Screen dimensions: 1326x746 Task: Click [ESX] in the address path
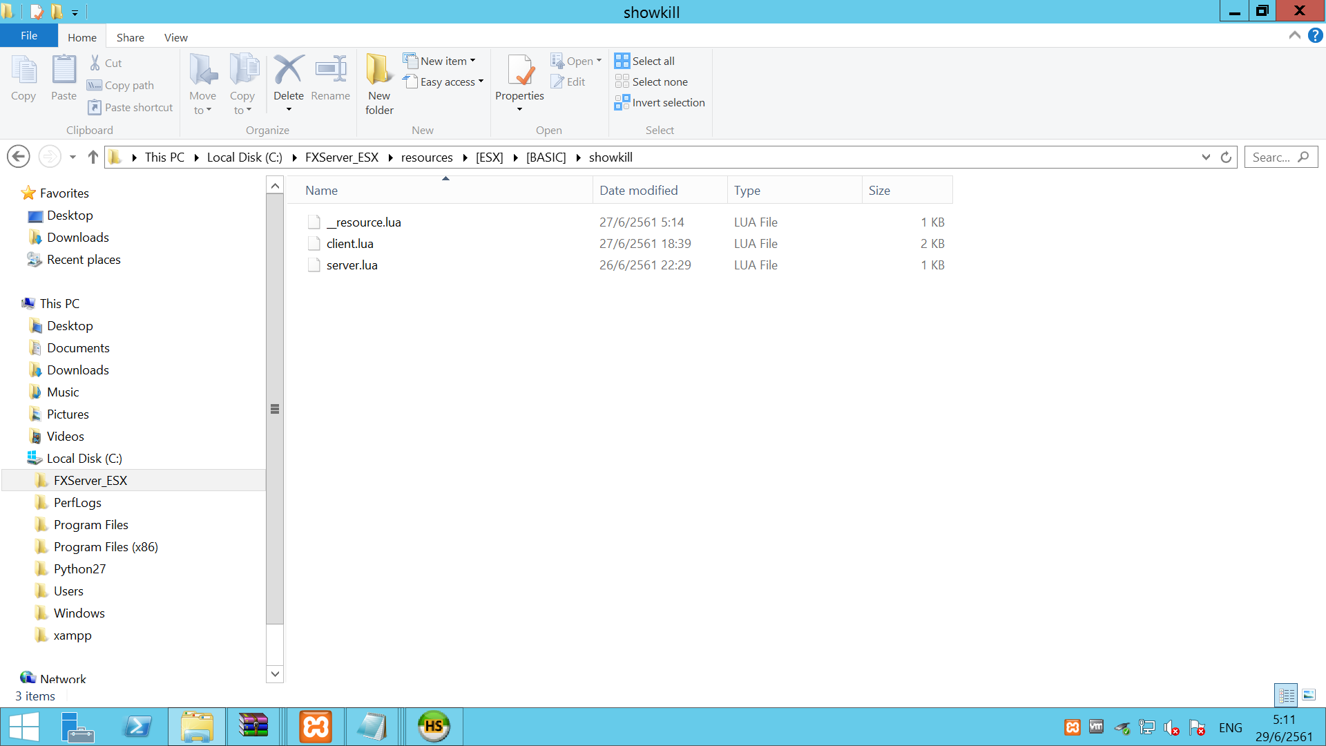click(489, 157)
